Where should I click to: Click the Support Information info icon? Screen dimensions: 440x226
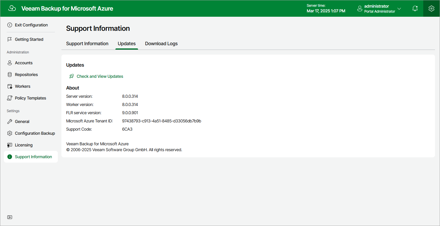point(10,157)
